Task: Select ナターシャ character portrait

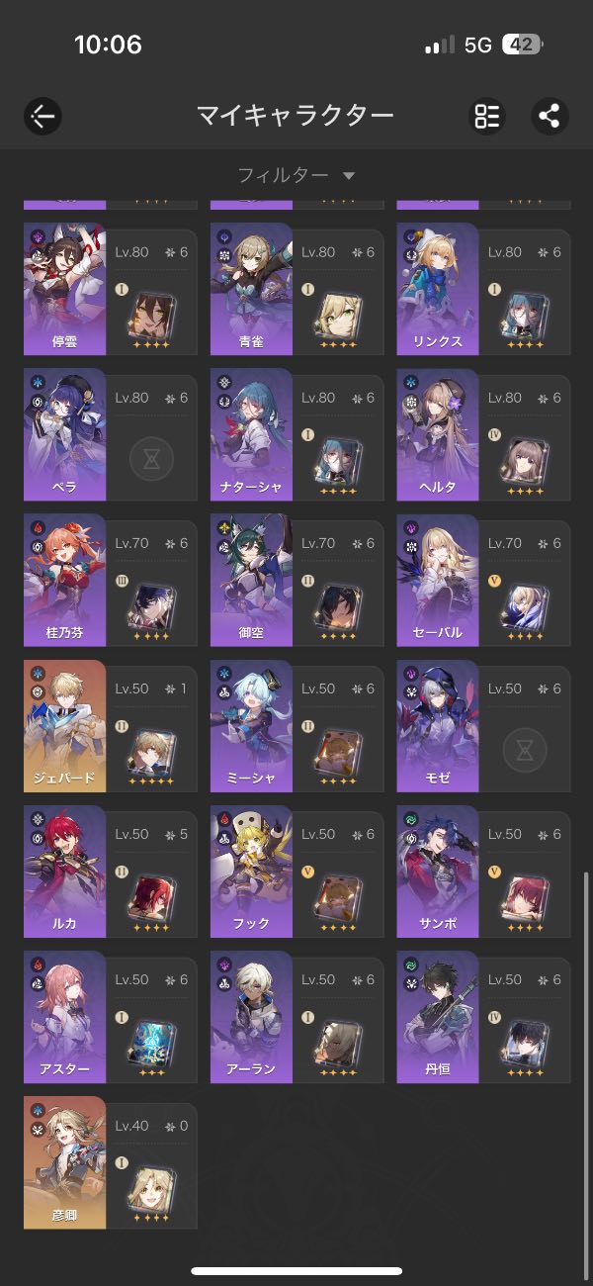Action: 251,434
